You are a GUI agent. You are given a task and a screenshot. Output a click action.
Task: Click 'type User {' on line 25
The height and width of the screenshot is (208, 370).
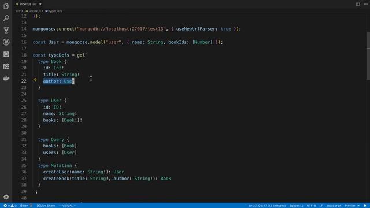[x=53, y=101]
